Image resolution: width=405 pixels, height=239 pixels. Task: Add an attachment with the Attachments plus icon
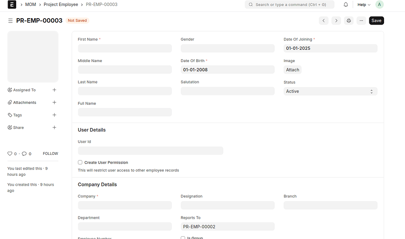coord(54,102)
